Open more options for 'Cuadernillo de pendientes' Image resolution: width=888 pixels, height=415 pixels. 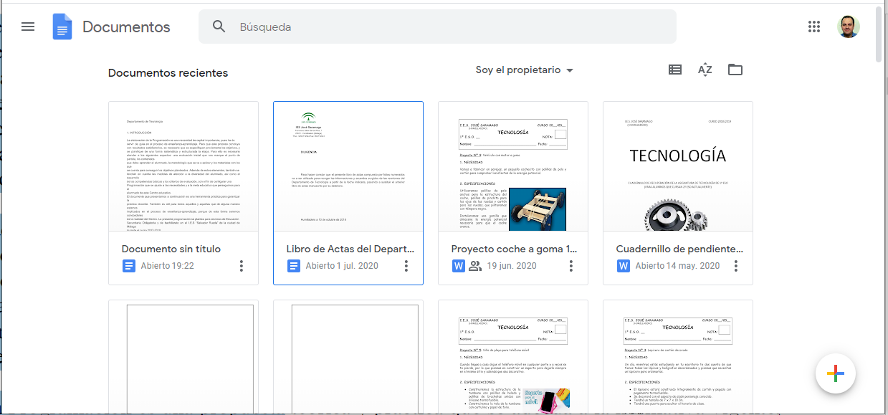tap(736, 266)
